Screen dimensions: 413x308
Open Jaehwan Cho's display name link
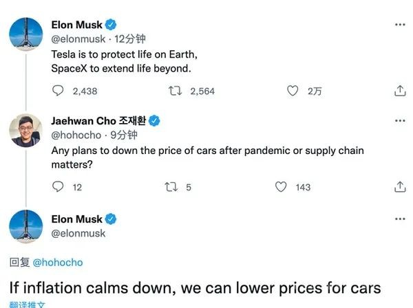(x=98, y=121)
